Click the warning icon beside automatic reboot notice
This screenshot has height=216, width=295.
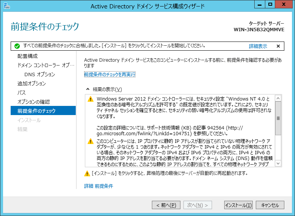coord(87,173)
